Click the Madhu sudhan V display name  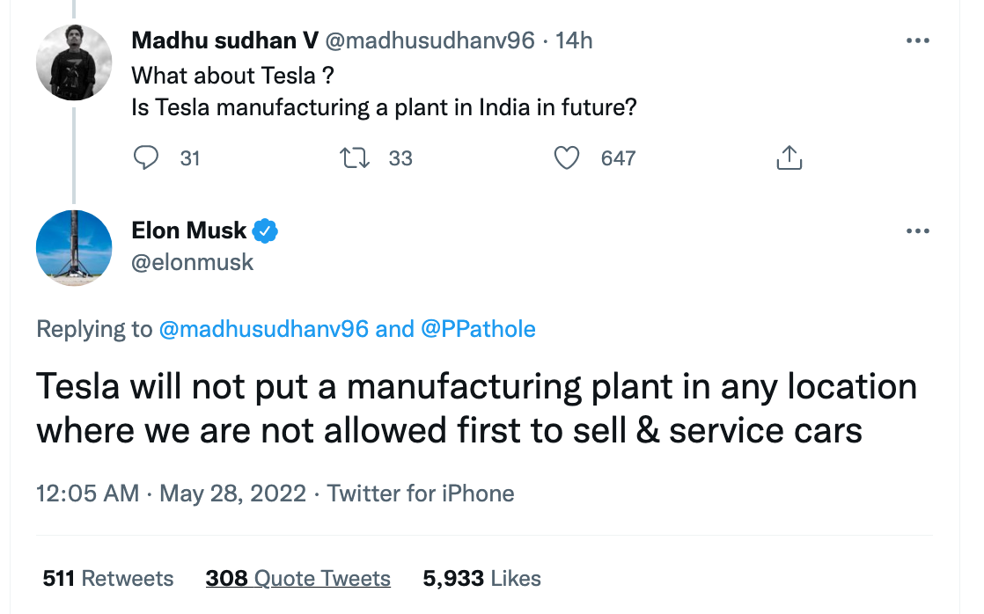coord(224,40)
